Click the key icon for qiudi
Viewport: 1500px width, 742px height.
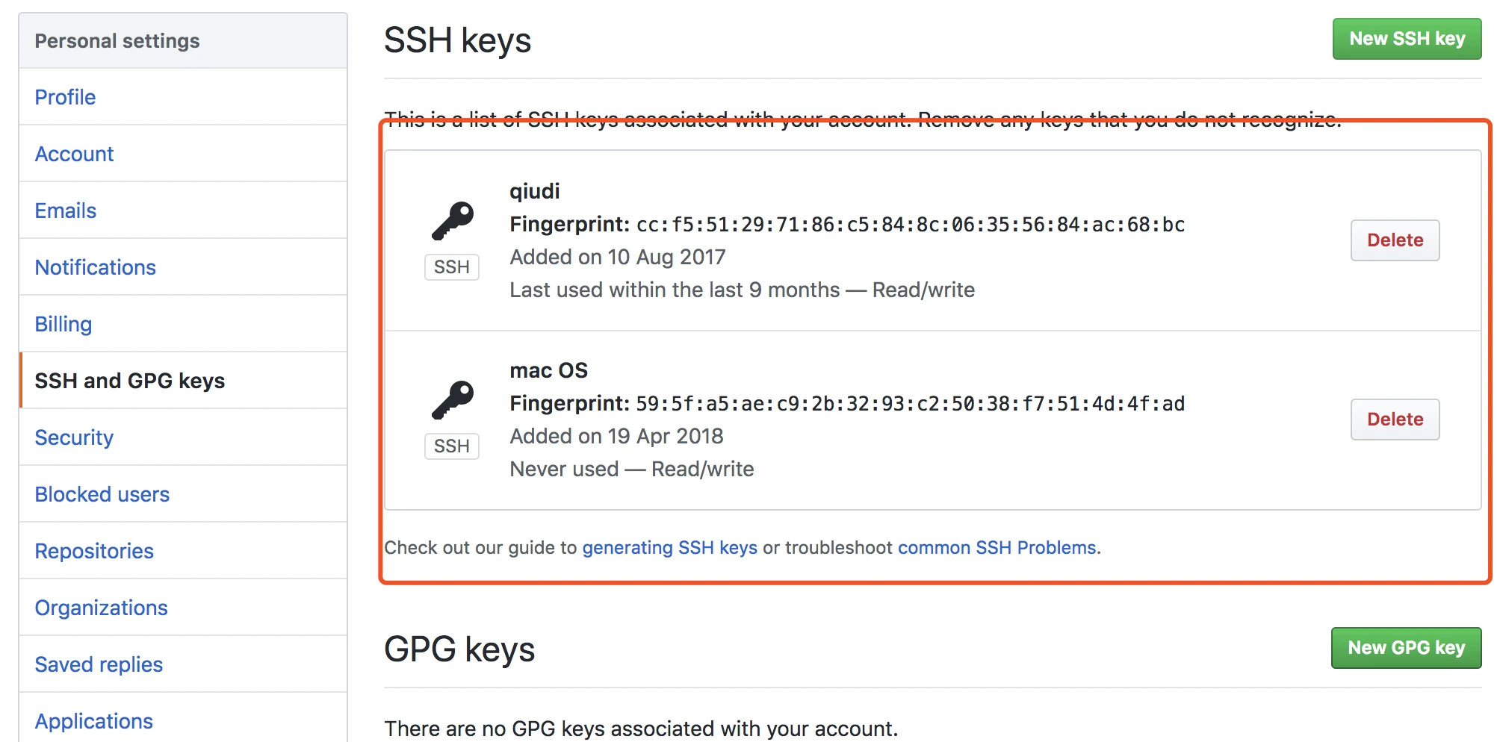pyautogui.click(x=453, y=220)
